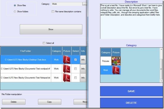The image size is (164, 109).
Task: Select the Show folders radio button
Action: [x=15, y=11]
